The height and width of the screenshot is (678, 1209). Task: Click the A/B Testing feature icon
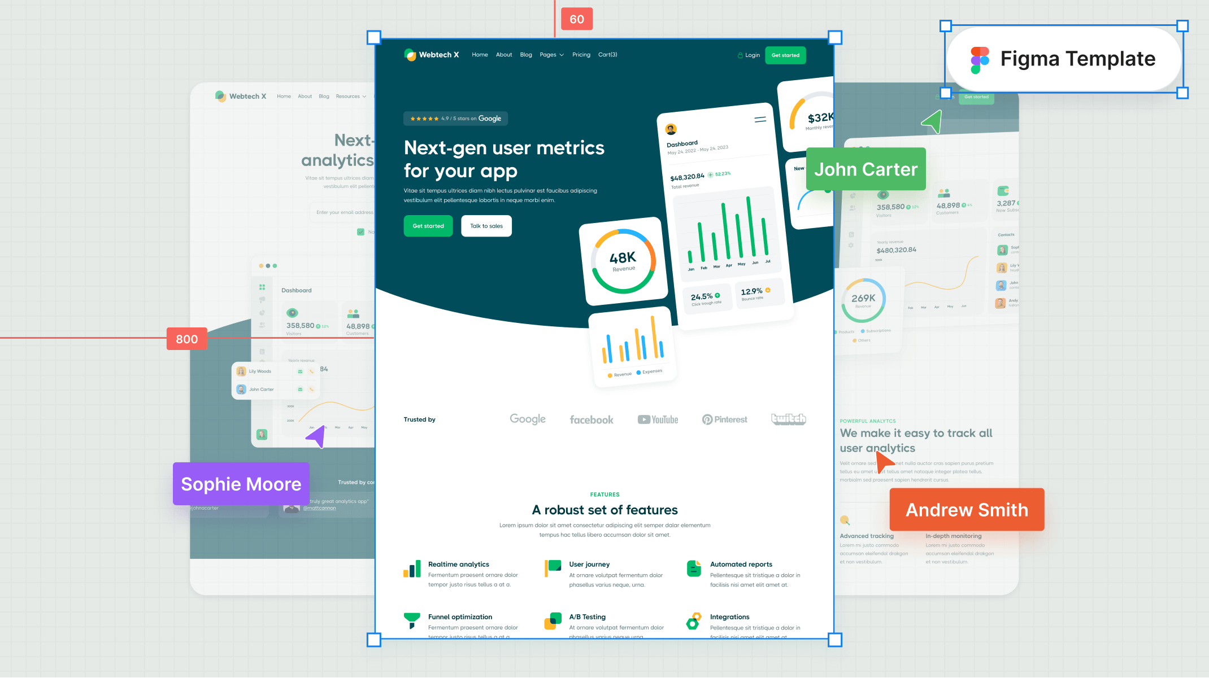point(553,621)
